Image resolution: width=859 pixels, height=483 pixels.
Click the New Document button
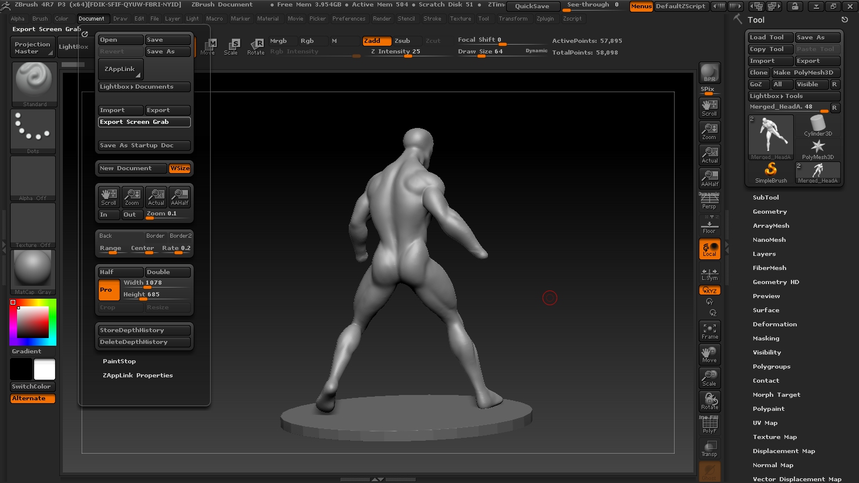click(132, 168)
